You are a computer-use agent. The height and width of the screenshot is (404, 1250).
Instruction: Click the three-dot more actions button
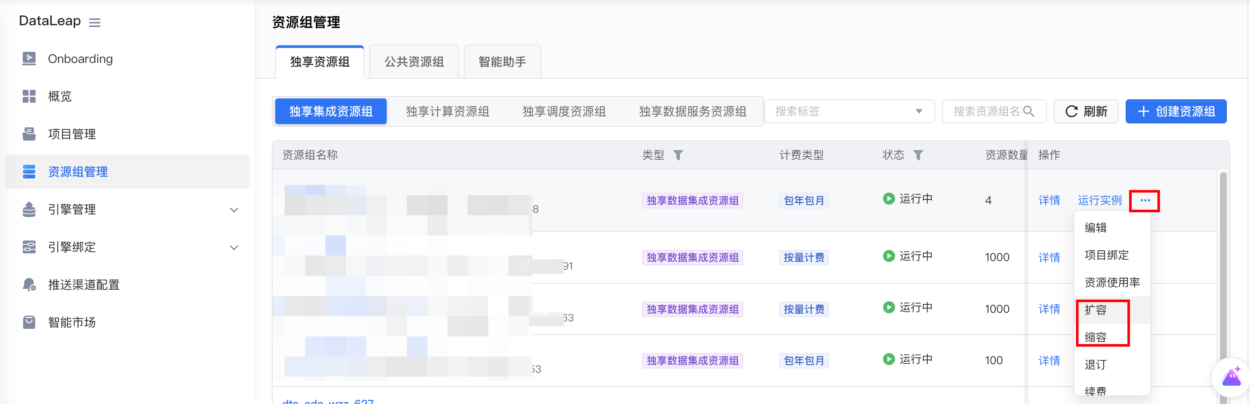coord(1145,201)
